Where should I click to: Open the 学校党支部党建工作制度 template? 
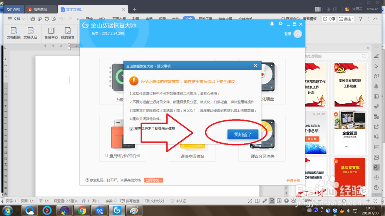coord(350,85)
